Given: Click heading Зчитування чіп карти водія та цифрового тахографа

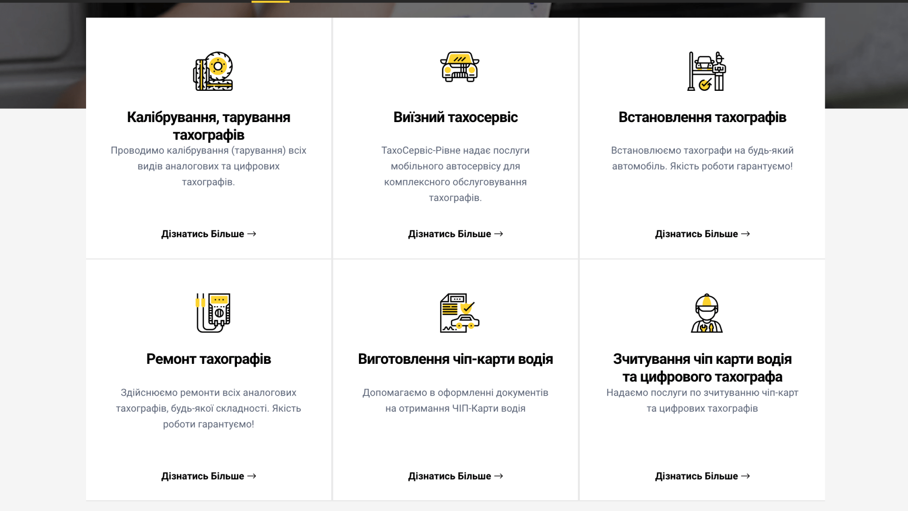Looking at the screenshot, I should pyautogui.click(x=702, y=368).
